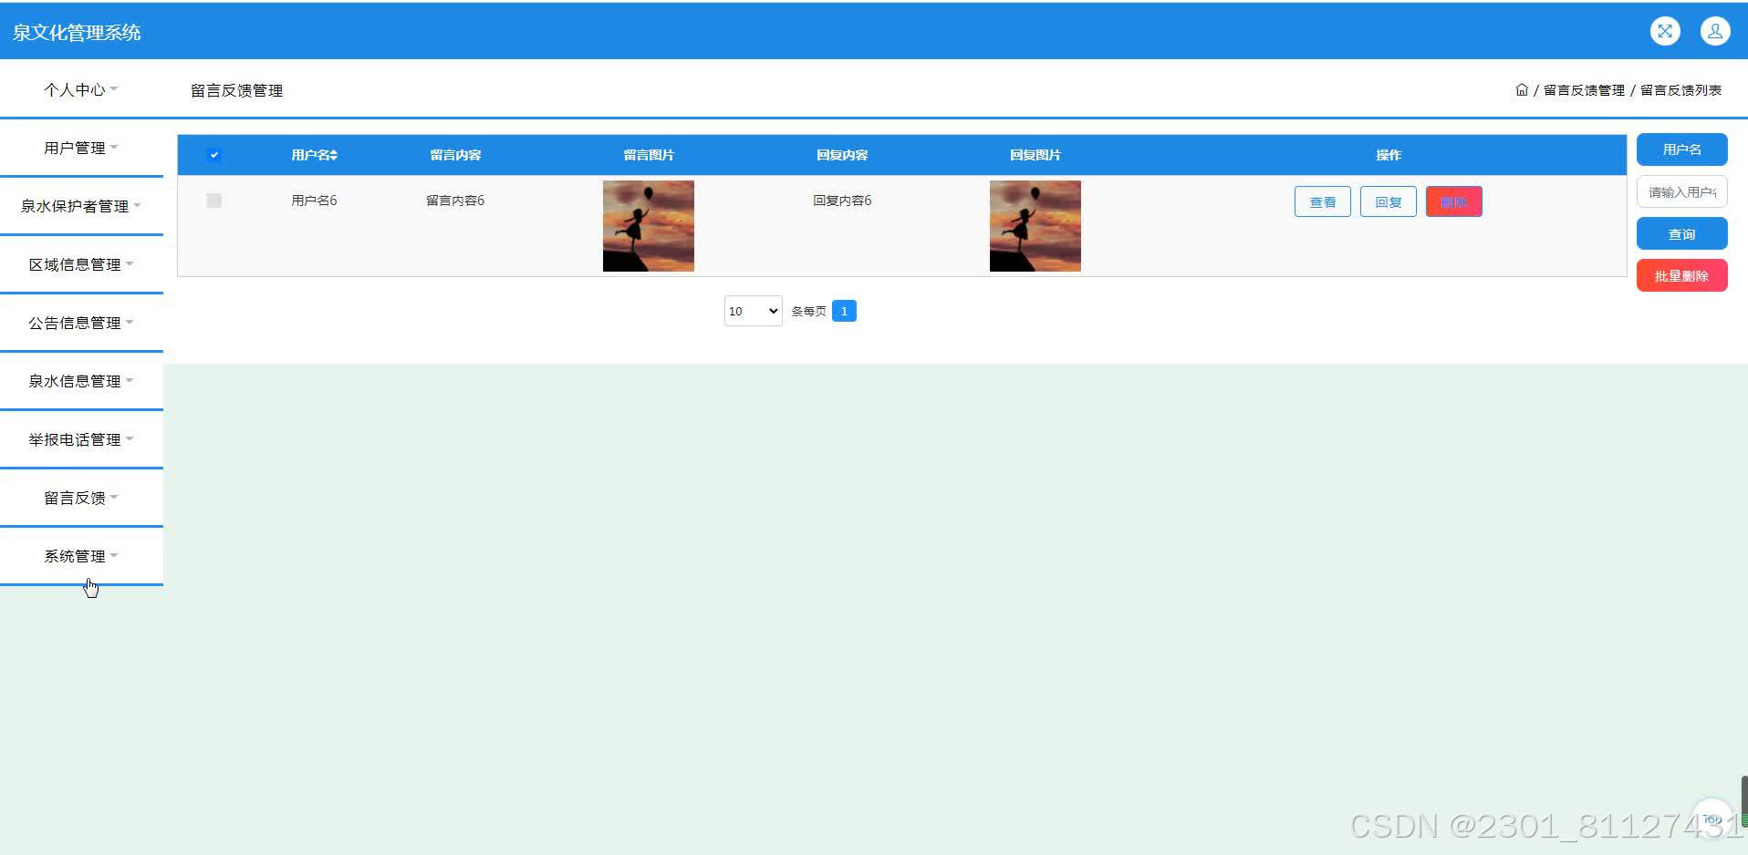
Task: Expand the 用户管理 sidebar menu
Action: point(81,148)
